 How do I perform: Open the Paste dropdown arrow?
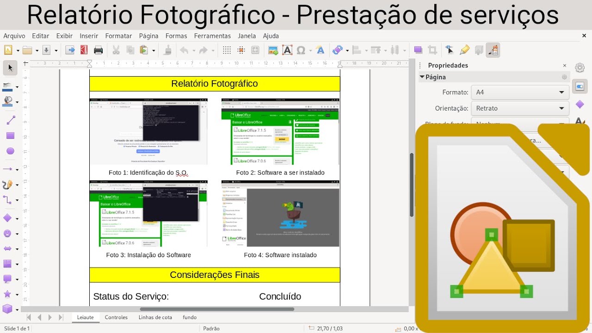point(154,50)
